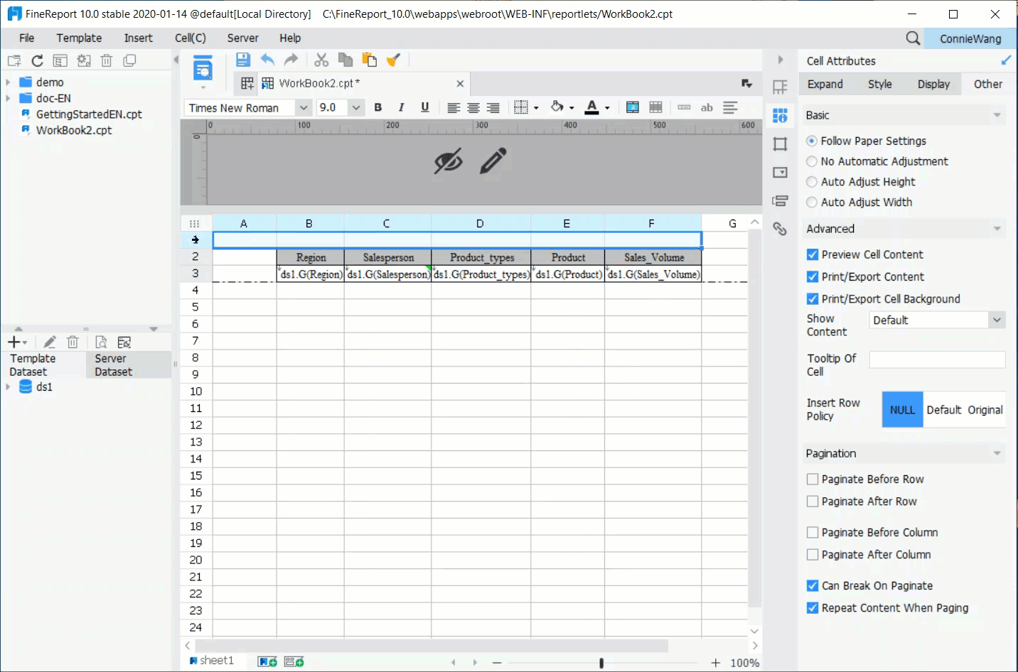Image resolution: width=1018 pixels, height=672 pixels.
Task: Click the delete dataset trash icon
Action: [x=73, y=342]
